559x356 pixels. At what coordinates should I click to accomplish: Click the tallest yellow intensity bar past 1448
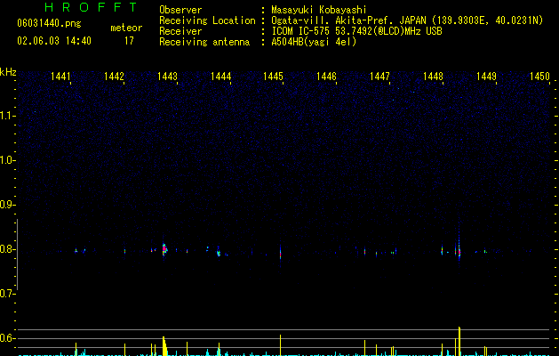pos(459,341)
